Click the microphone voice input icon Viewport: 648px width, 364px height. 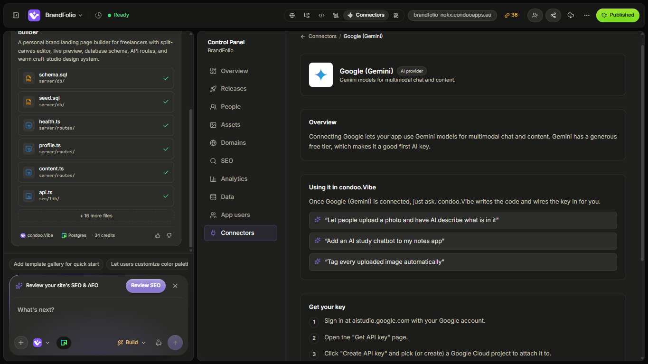pyautogui.click(x=159, y=343)
